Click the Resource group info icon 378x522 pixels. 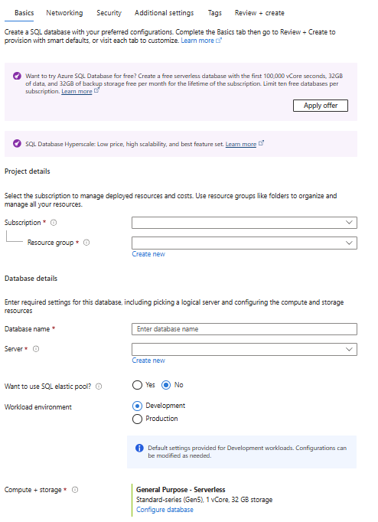(x=86, y=243)
